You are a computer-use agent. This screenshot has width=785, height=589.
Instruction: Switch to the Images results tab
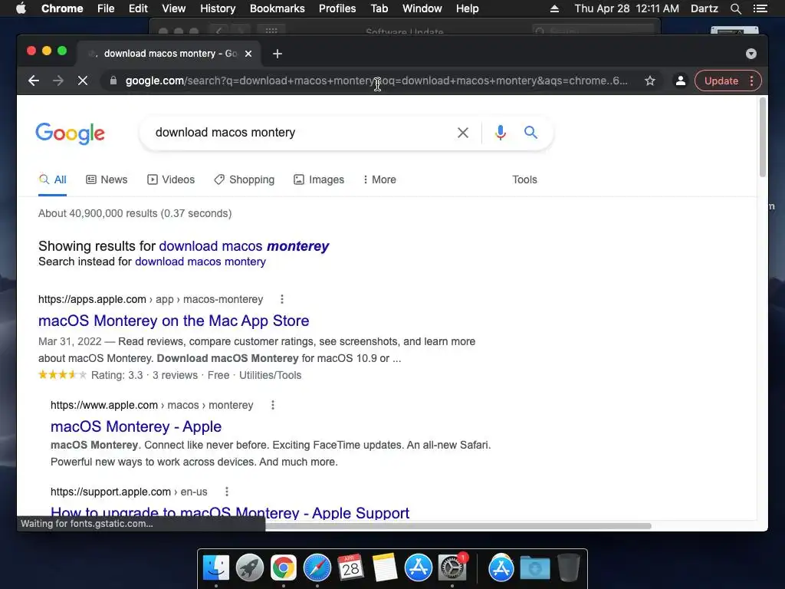(x=319, y=179)
